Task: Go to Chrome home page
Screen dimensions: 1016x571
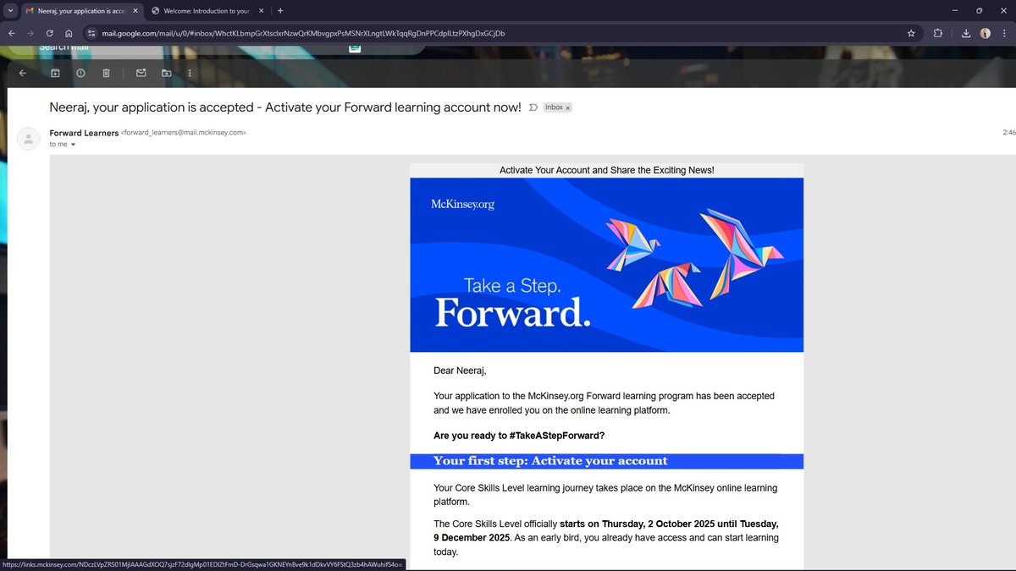Action: tap(69, 33)
